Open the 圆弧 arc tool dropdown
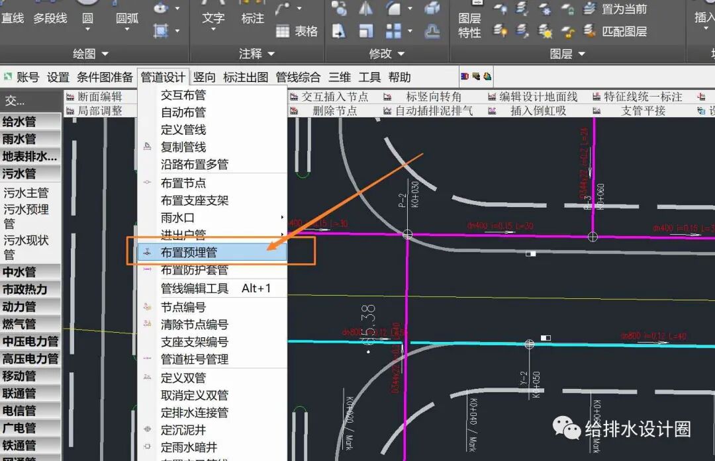The height and width of the screenshot is (461, 715). pyautogui.click(x=127, y=28)
